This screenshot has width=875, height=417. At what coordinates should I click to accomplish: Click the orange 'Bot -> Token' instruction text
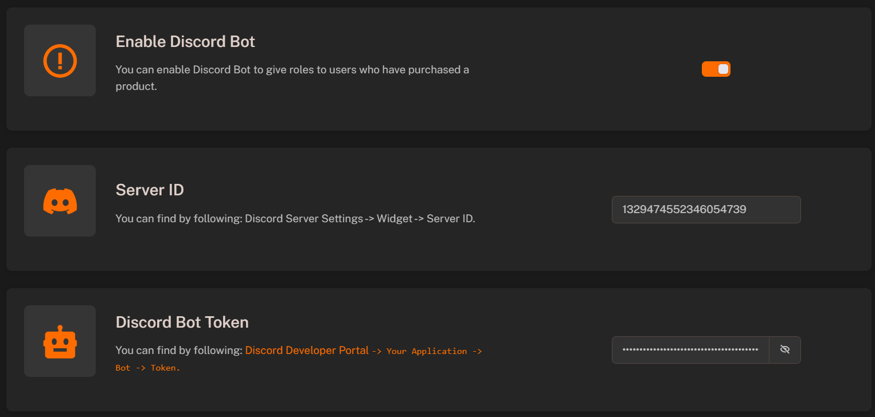[x=146, y=367]
